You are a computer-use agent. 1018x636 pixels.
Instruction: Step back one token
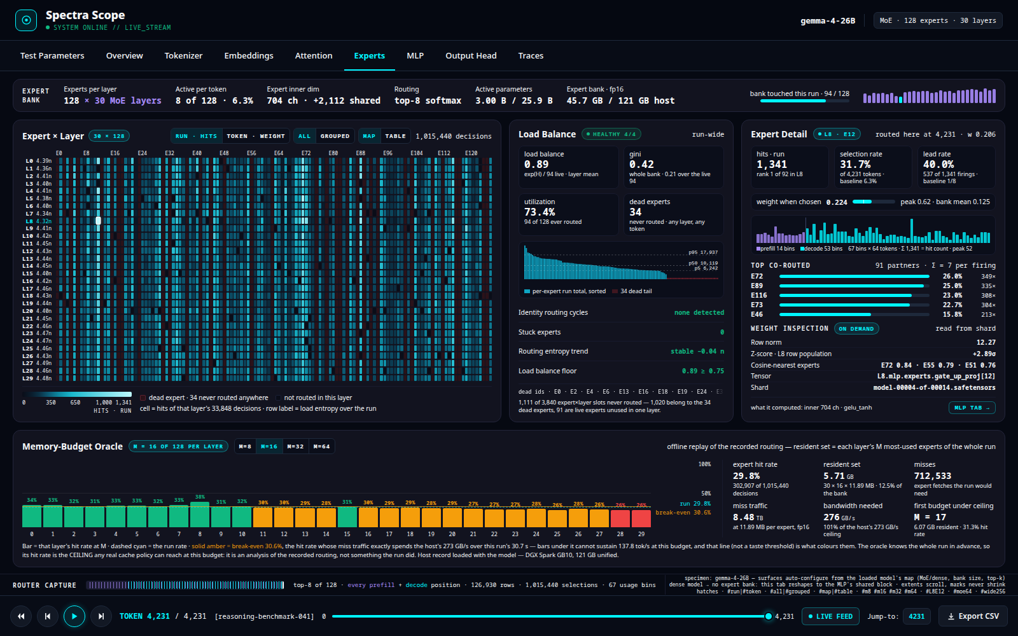48,616
